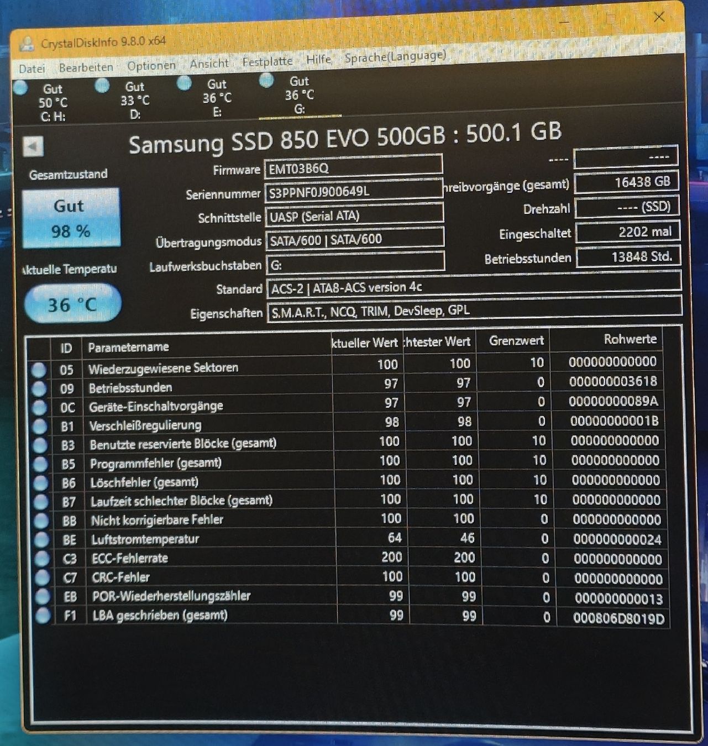This screenshot has height=746, width=708.
Task: Open the Datei menu
Action: coord(32,69)
